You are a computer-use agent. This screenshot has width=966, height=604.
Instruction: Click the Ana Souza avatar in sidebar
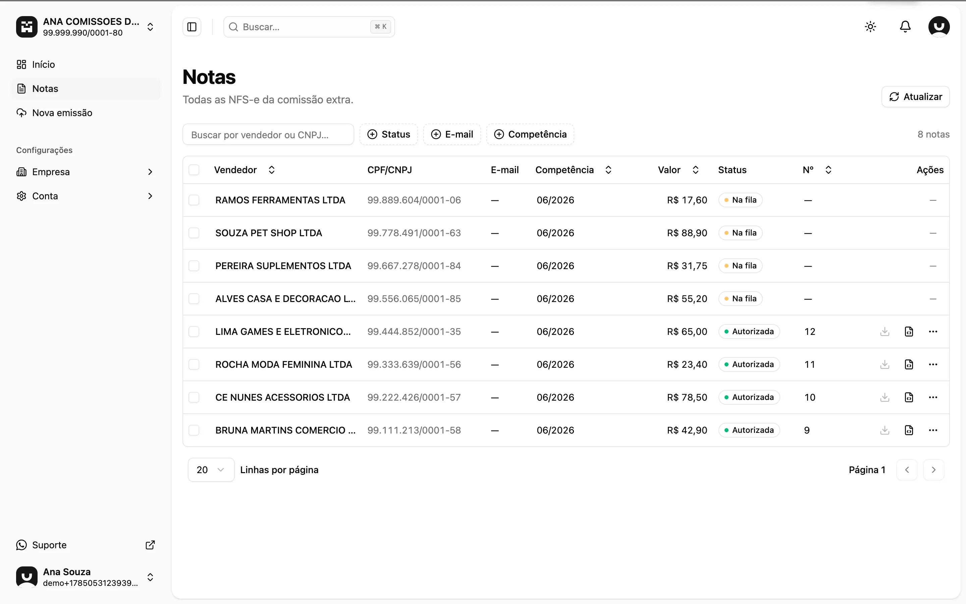click(27, 577)
